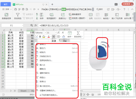Click the Save icon in quick access toolbar
This screenshot has height=99, width=136.
(16, 9)
